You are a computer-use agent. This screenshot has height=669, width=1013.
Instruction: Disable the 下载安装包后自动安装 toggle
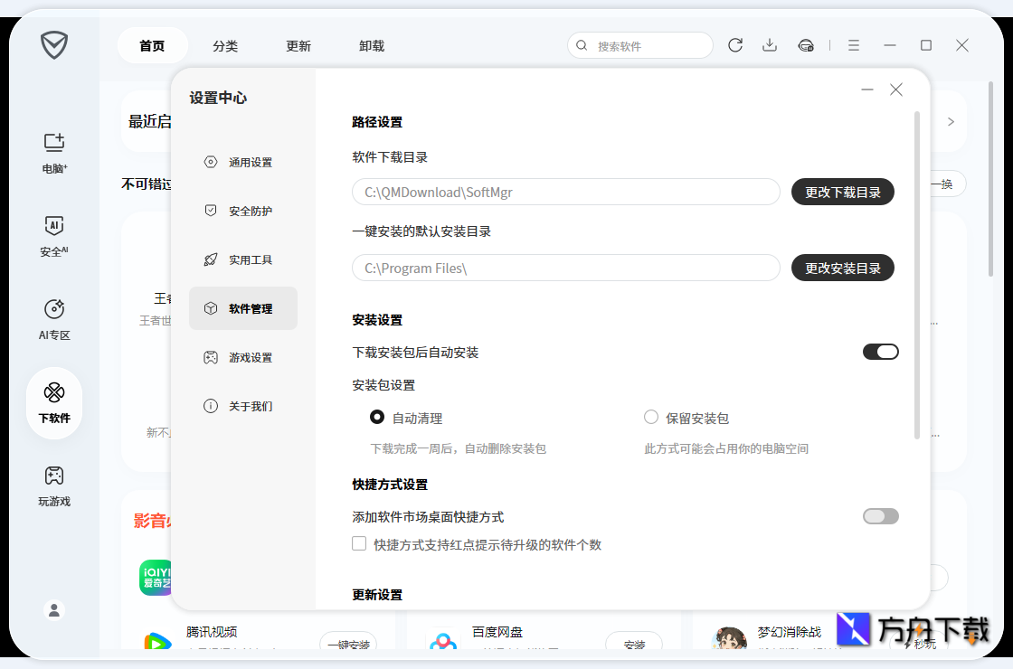pyautogui.click(x=880, y=351)
